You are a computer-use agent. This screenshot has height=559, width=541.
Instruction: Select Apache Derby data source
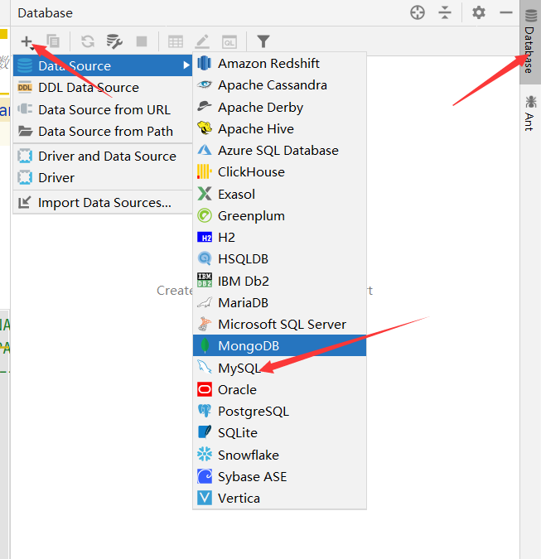tap(279, 108)
